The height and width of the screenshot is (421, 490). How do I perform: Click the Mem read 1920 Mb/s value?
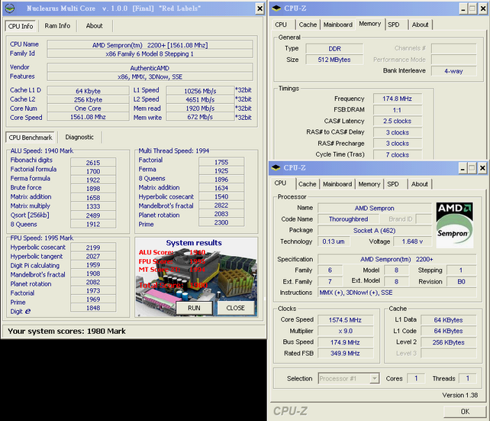click(x=200, y=108)
